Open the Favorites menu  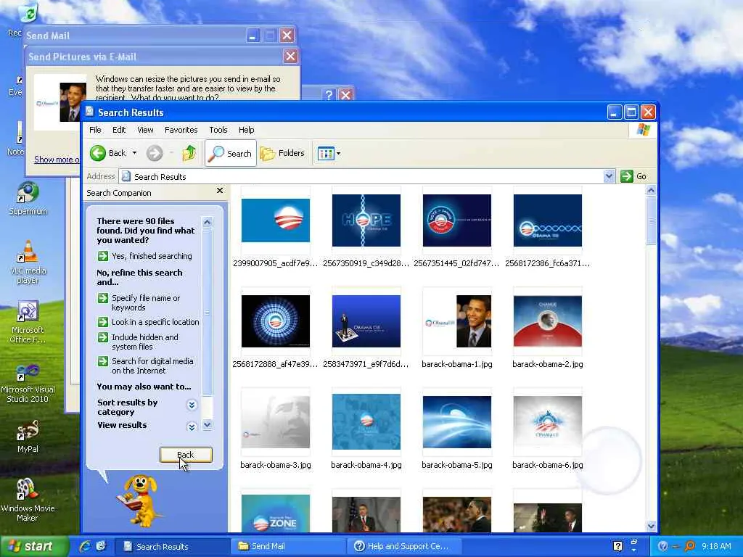click(x=181, y=130)
